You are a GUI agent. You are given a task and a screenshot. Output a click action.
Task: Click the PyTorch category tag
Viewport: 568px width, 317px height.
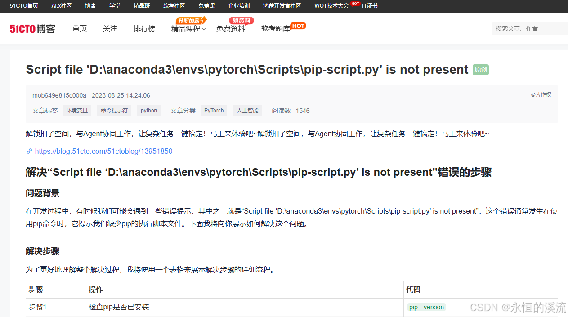point(214,111)
